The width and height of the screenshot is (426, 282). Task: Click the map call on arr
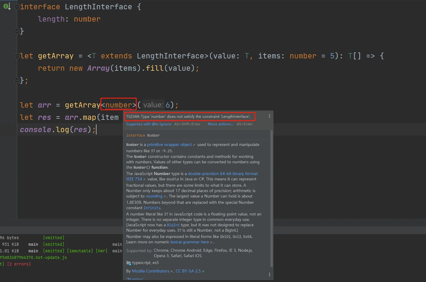point(89,117)
